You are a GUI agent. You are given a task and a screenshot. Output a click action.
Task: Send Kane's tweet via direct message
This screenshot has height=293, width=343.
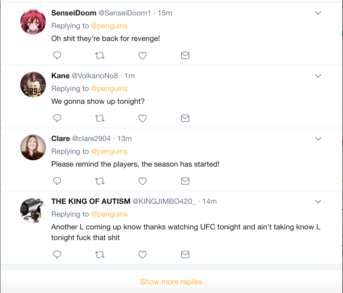[185, 118]
